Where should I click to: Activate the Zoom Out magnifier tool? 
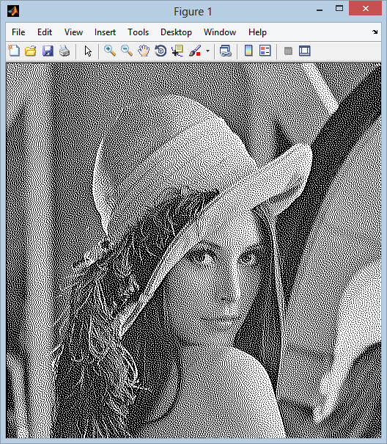click(x=127, y=51)
